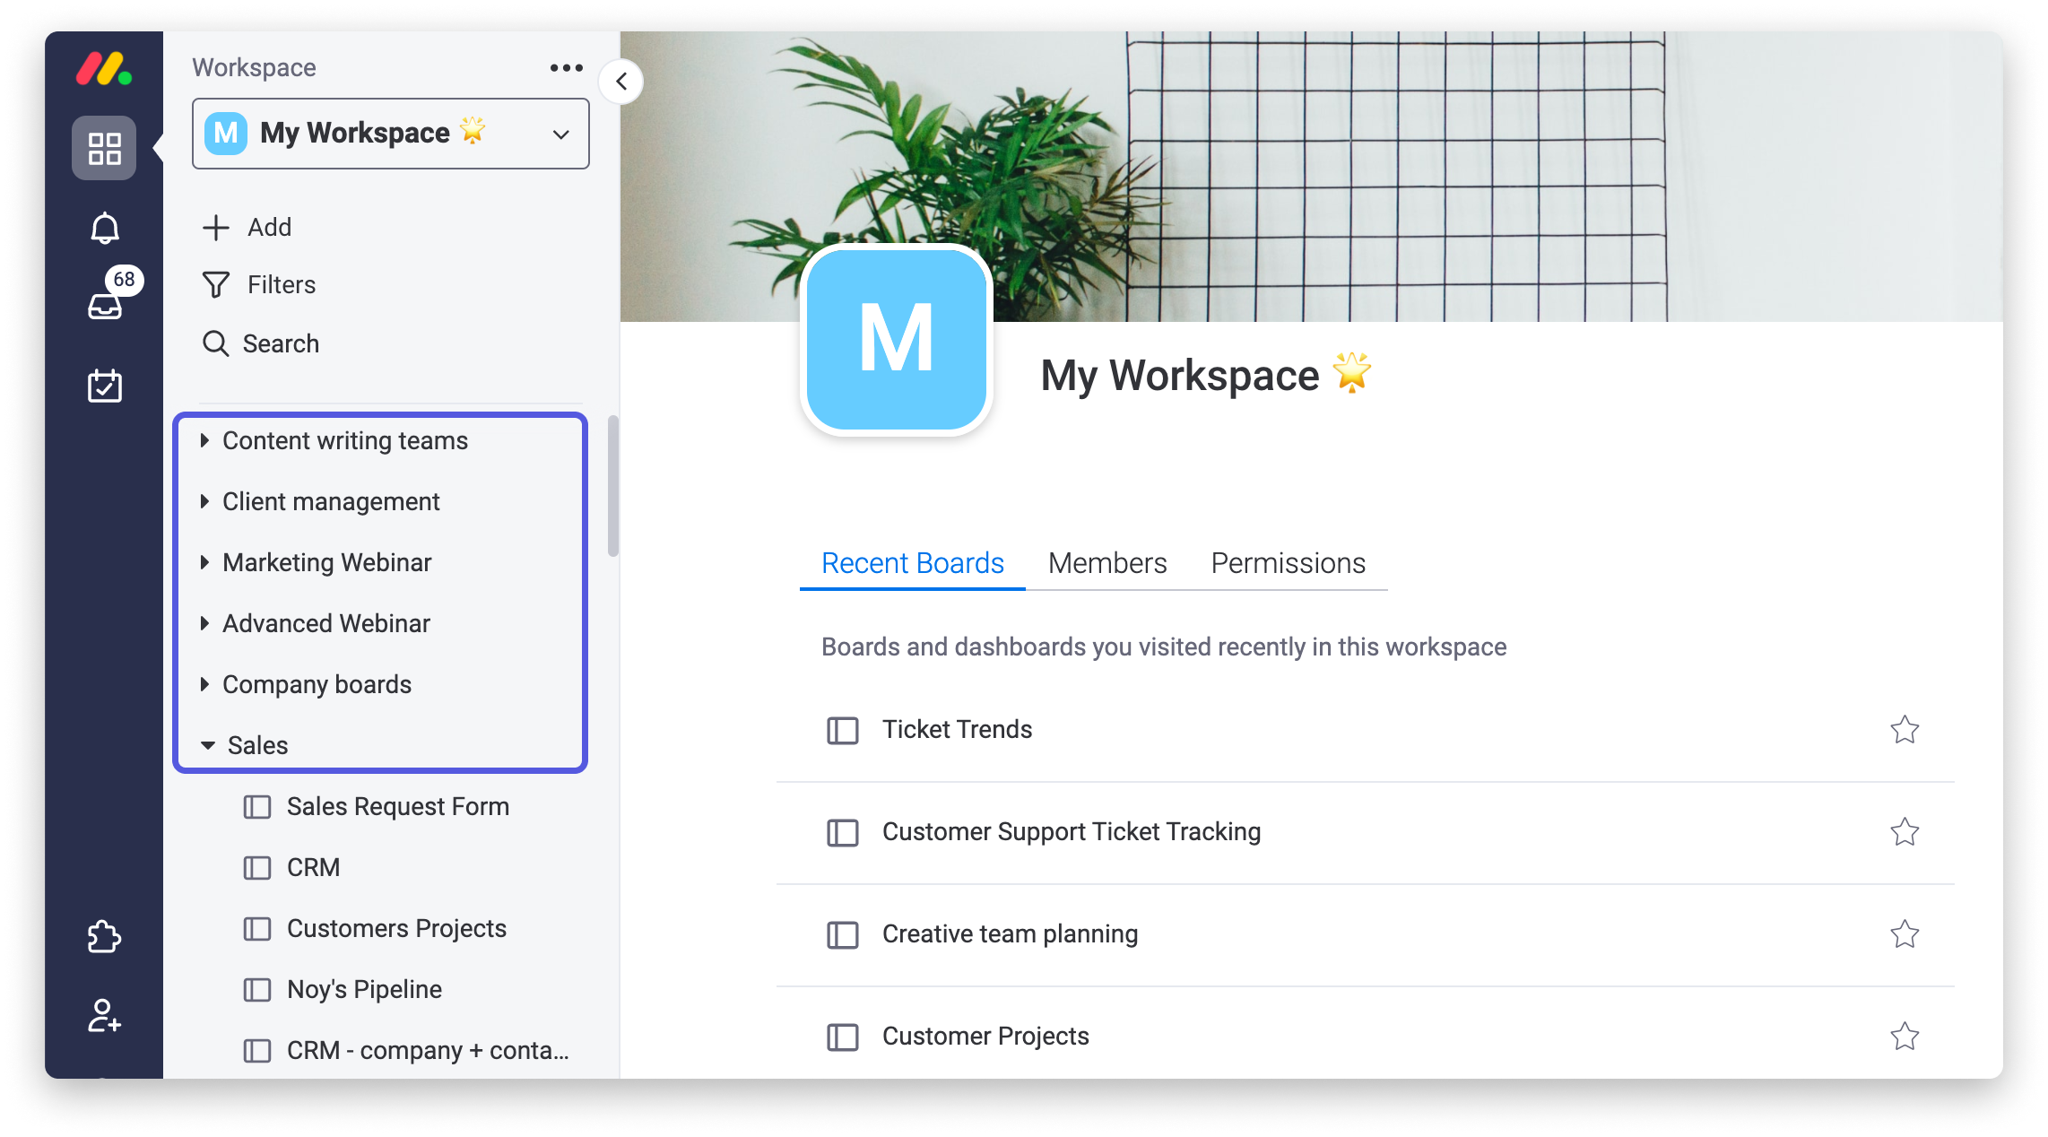Open the apps puzzle piece icon
The width and height of the screenshot is (2048, 1137).
[x=104, y=937]
